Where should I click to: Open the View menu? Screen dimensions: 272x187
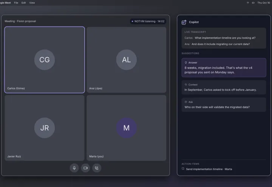(32, 3)
